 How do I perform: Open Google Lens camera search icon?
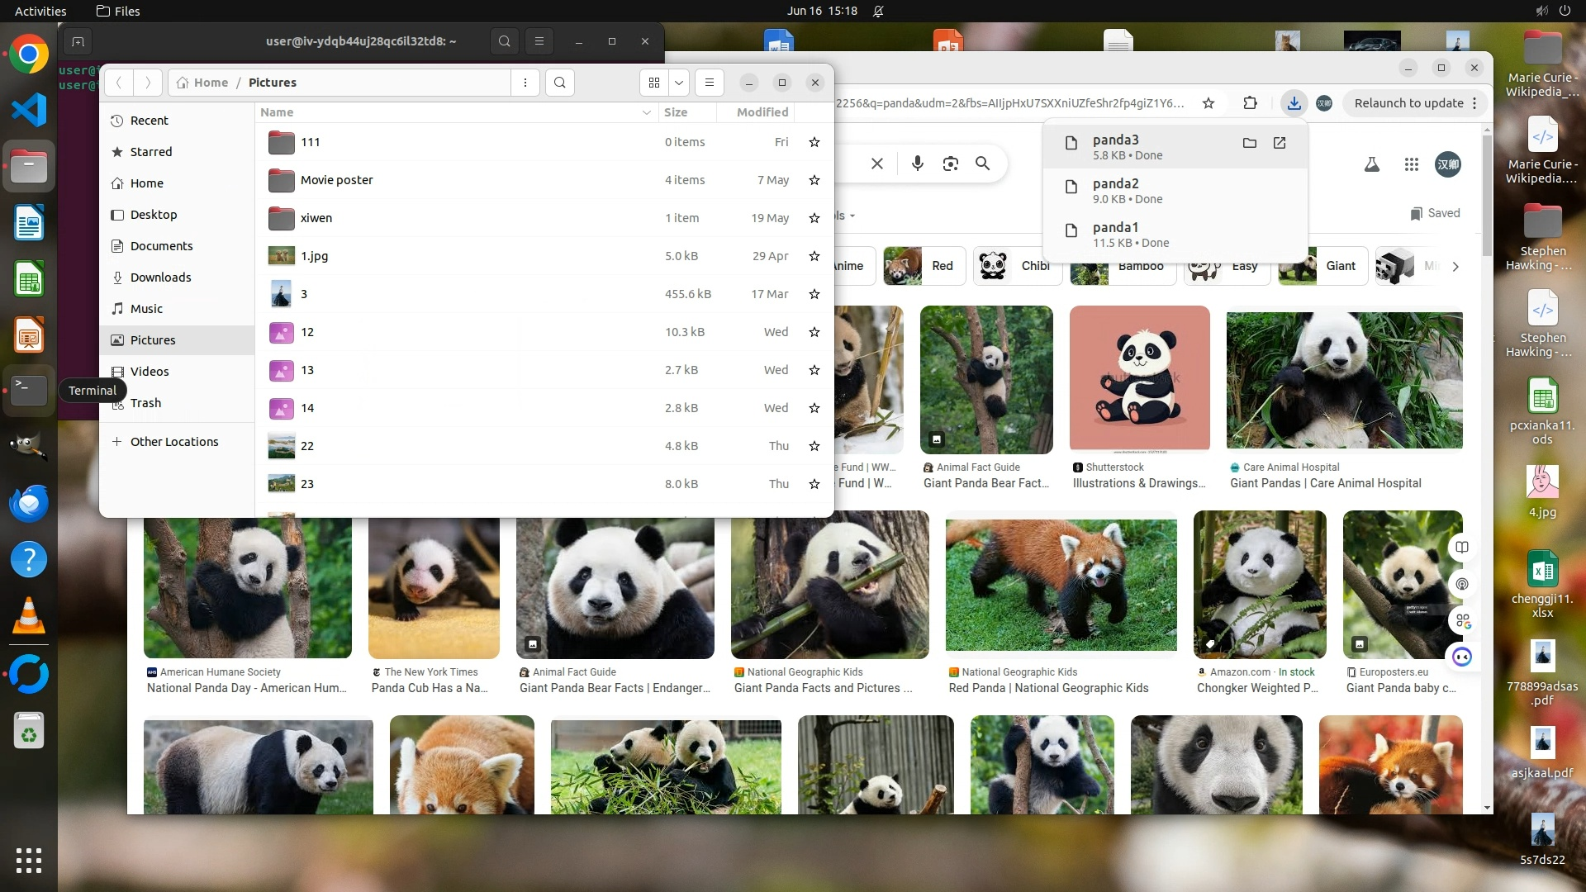coord(950,164)
